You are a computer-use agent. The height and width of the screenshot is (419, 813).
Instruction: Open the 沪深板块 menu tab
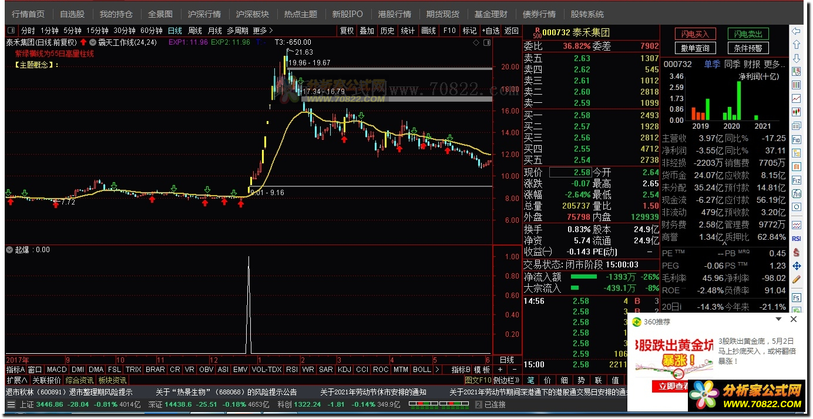(253, 14)
